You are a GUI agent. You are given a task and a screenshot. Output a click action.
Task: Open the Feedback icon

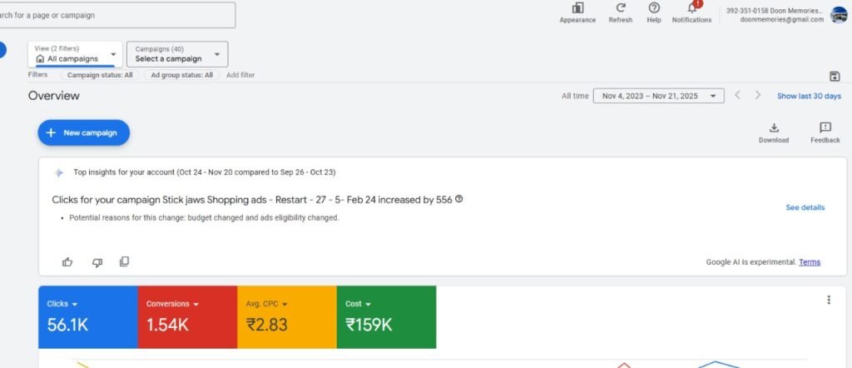tap(825, 128)
